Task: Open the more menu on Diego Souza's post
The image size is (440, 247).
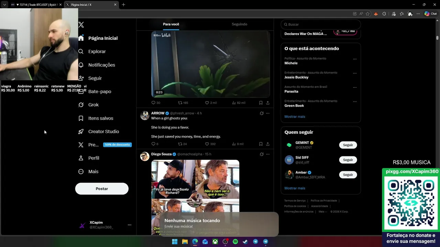Action: 268,154
